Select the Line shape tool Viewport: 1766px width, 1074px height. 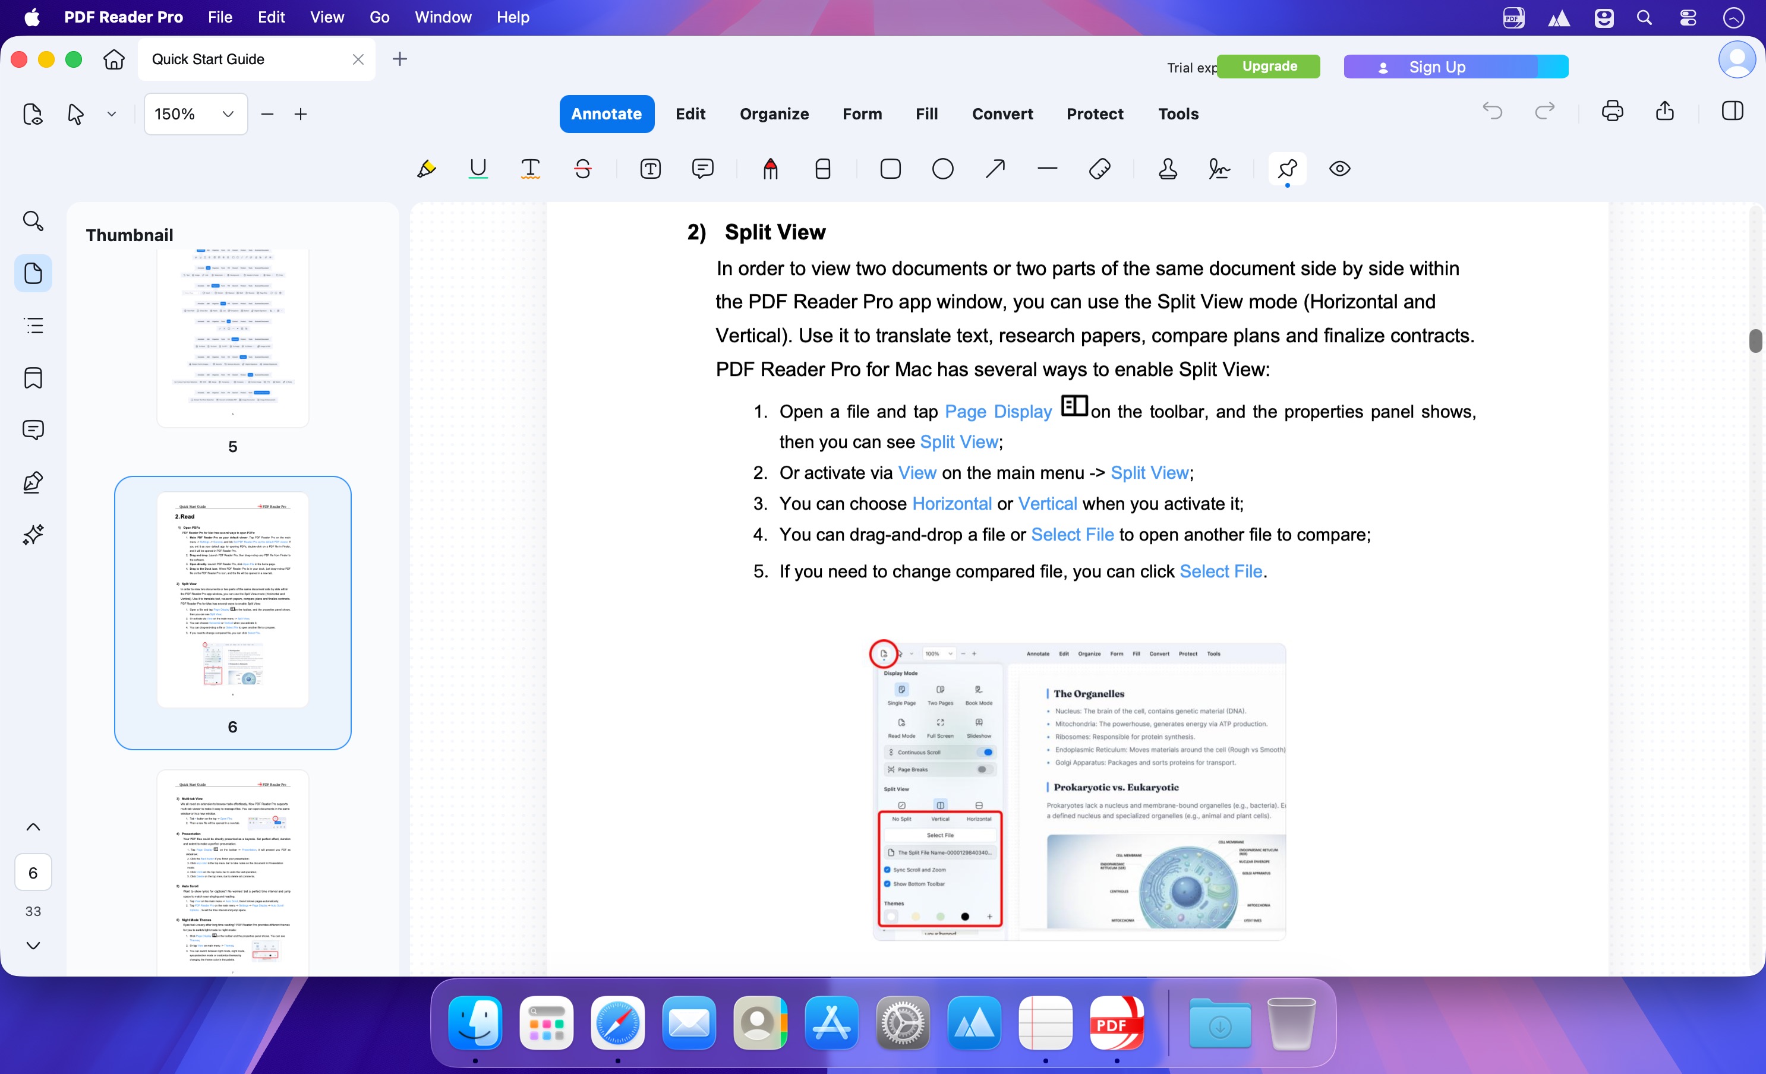coord(1047,169)
